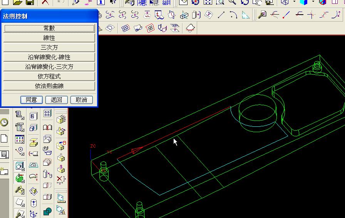This screenshot has height=218, width=345.
Task: Click the 法則控制 dialog title bar
Action: point(49,16)
